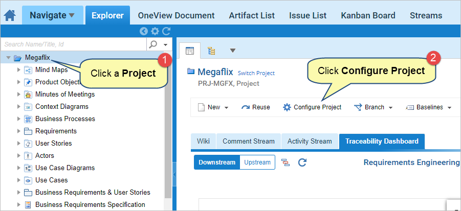Click the User Stories icon
Viewport: 461px width, 211px height.
(x=28, y=144)
